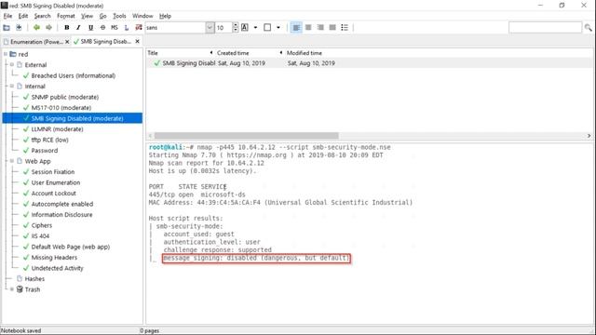The image size is (596, 335).
Task: Select tftp RCE (low) note
Action: point(49,140)
